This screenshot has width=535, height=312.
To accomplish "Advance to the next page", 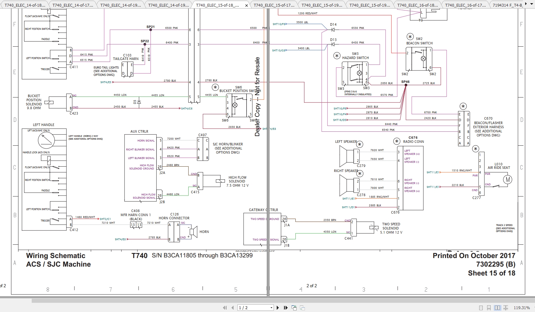I will click(x=278, y=307).
